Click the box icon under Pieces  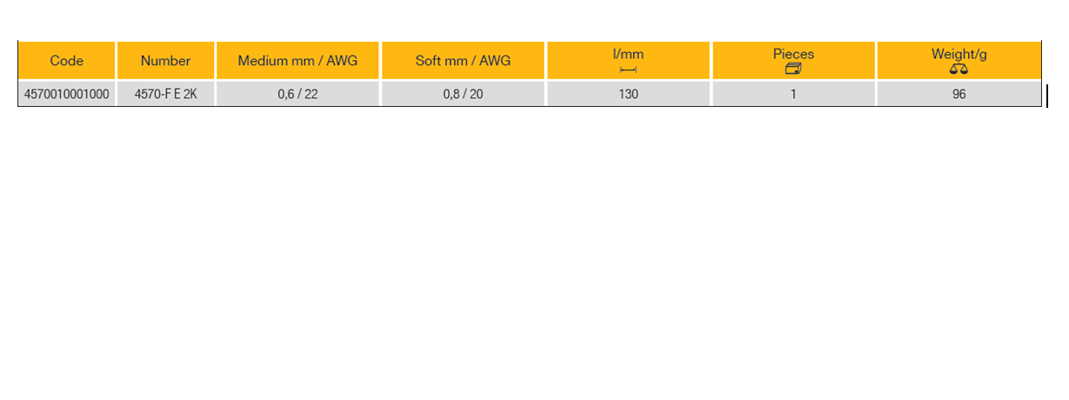point(793,70)
